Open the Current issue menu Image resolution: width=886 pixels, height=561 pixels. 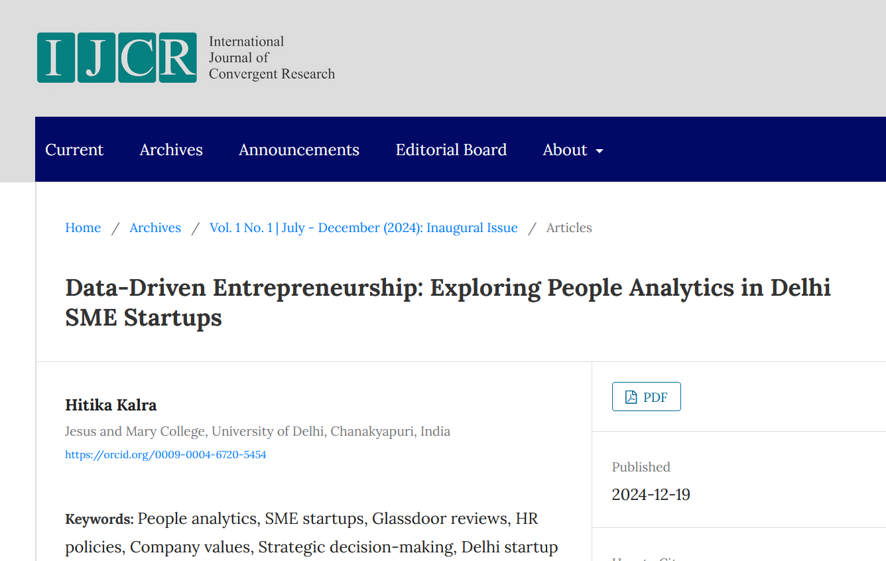74,150
